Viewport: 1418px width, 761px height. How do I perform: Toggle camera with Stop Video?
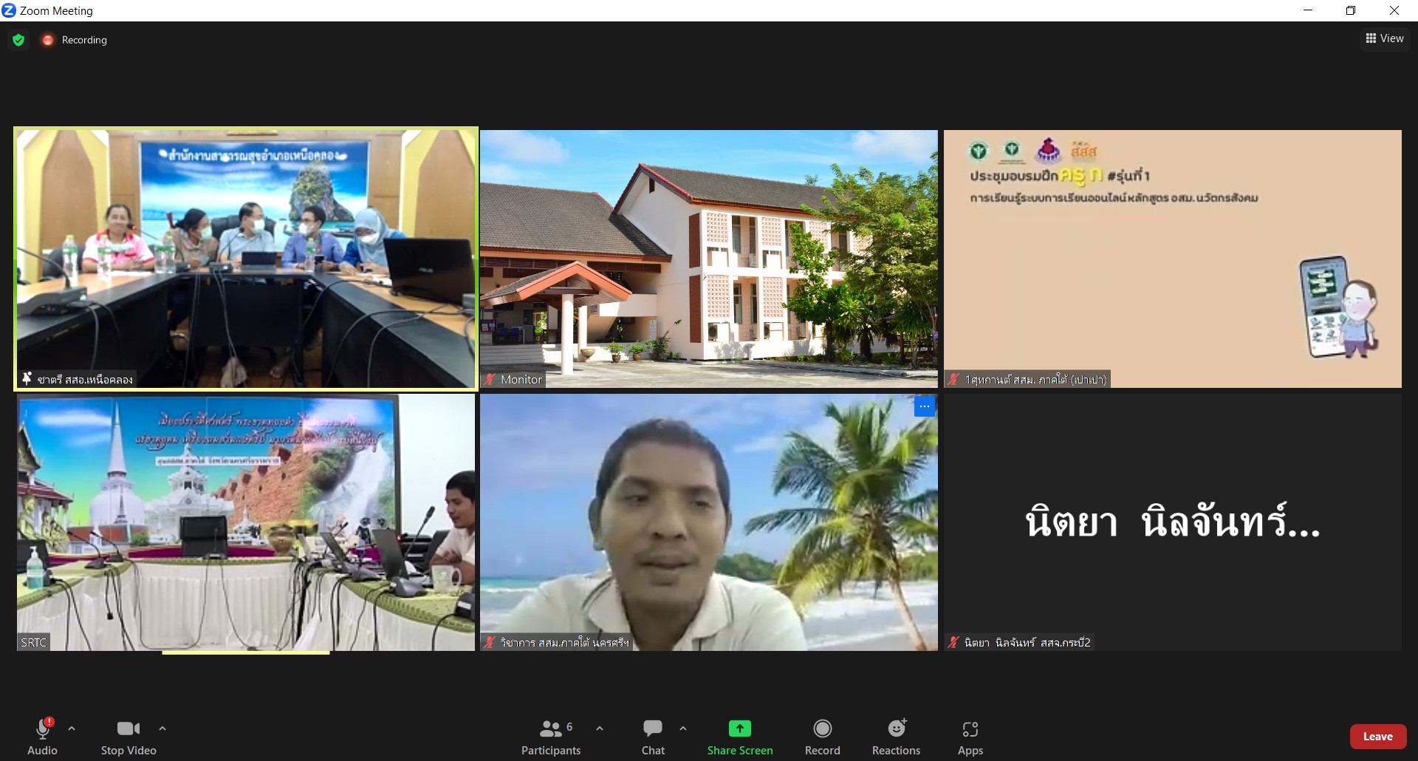coord(129,737)
